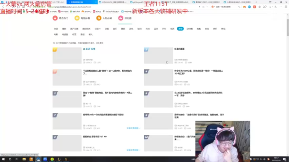Image resolution: width=289 pixels, height=162 pixels.
Task: Select the 音乐 category
Action: click(x=115, y=29)
